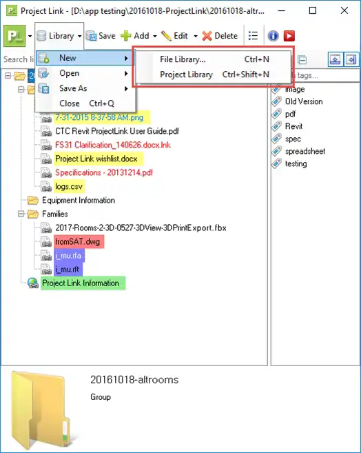Click the tag icon next to testing
The image size is (361, 453).
(276, 164)
